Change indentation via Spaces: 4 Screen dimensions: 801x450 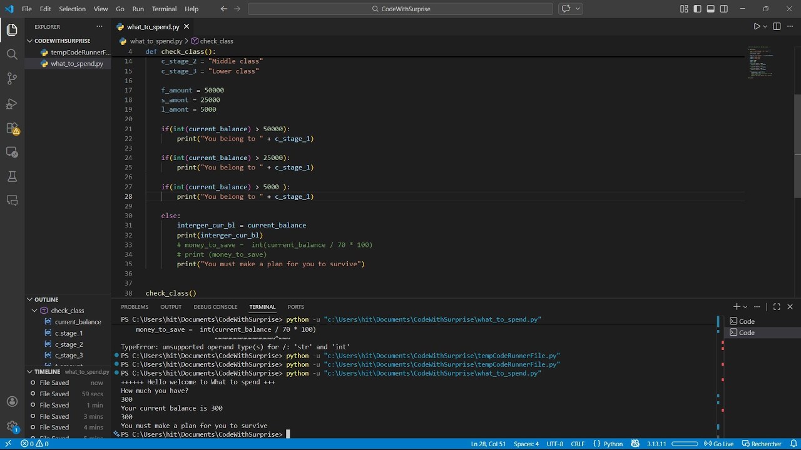point(526,444)
